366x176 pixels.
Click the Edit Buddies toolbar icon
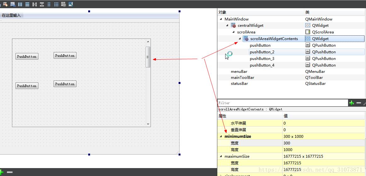coord(5,4)
